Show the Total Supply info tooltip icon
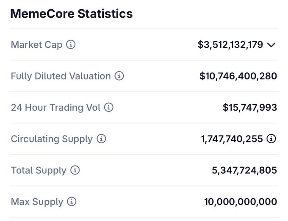 pos(75,170)
